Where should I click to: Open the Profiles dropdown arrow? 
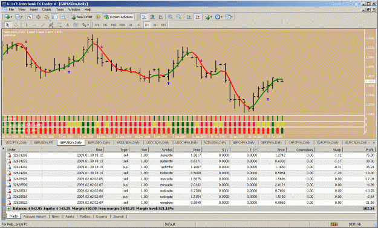coord(22,17)
